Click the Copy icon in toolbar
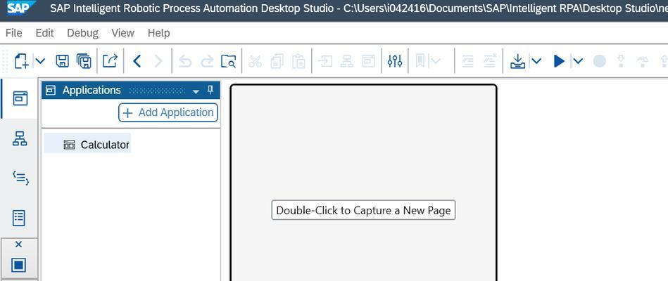 [277, 61]
